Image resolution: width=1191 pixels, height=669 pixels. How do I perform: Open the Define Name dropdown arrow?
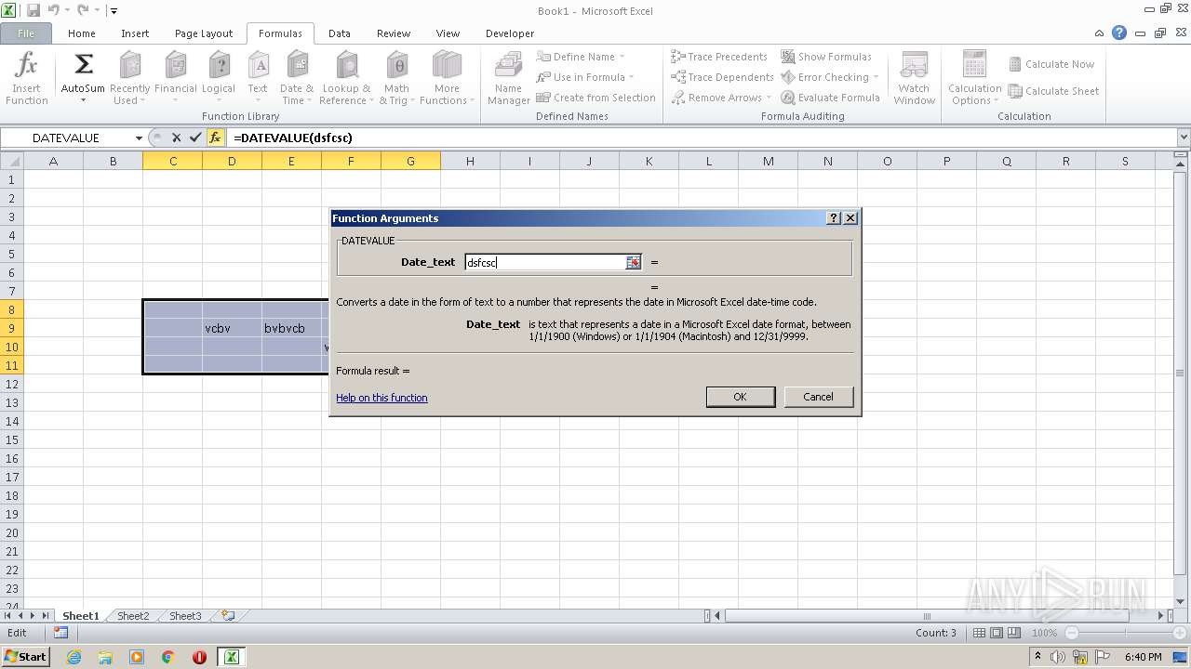coord(622,57)
